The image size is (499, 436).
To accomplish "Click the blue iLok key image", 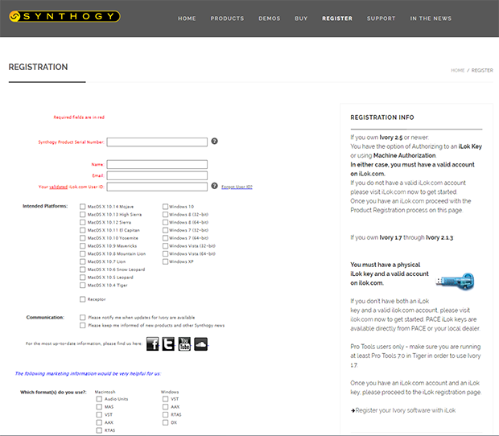I will point(455,281).
